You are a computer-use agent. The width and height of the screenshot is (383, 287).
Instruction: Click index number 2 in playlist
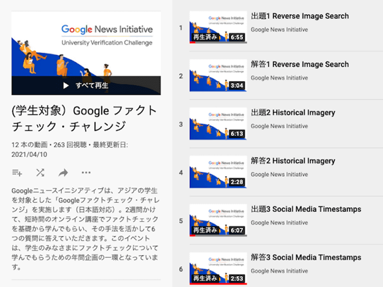pyautogui.click(x=181, y=76)
